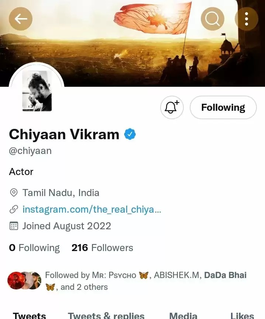Switch to the Likes tab
This screenshot has width=265, height=319.
[x=242, y=315]
